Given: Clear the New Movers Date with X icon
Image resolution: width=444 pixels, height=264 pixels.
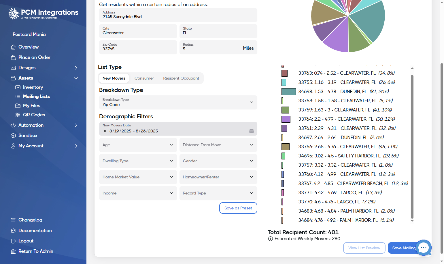Looking at the screenshot, I should [x=105, y=131].
